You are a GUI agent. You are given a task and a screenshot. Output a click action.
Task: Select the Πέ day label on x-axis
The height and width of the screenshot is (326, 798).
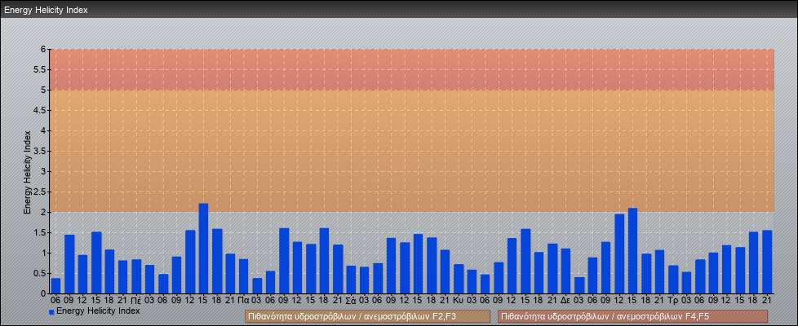136,300
